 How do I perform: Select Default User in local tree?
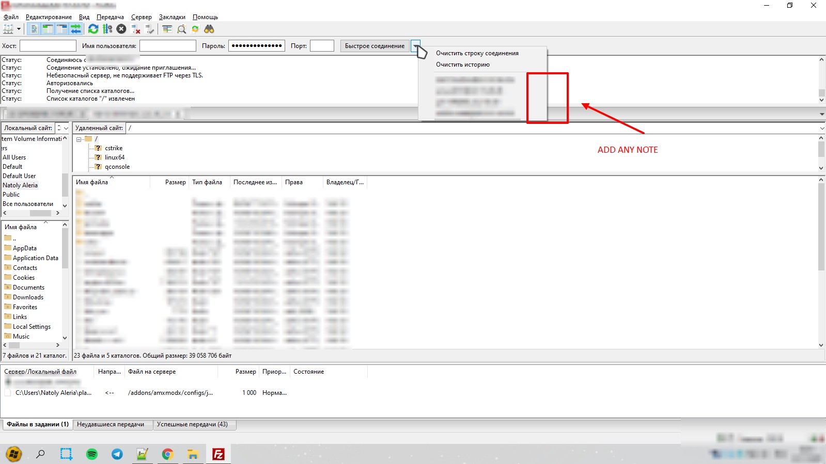(x=19, y=176)
